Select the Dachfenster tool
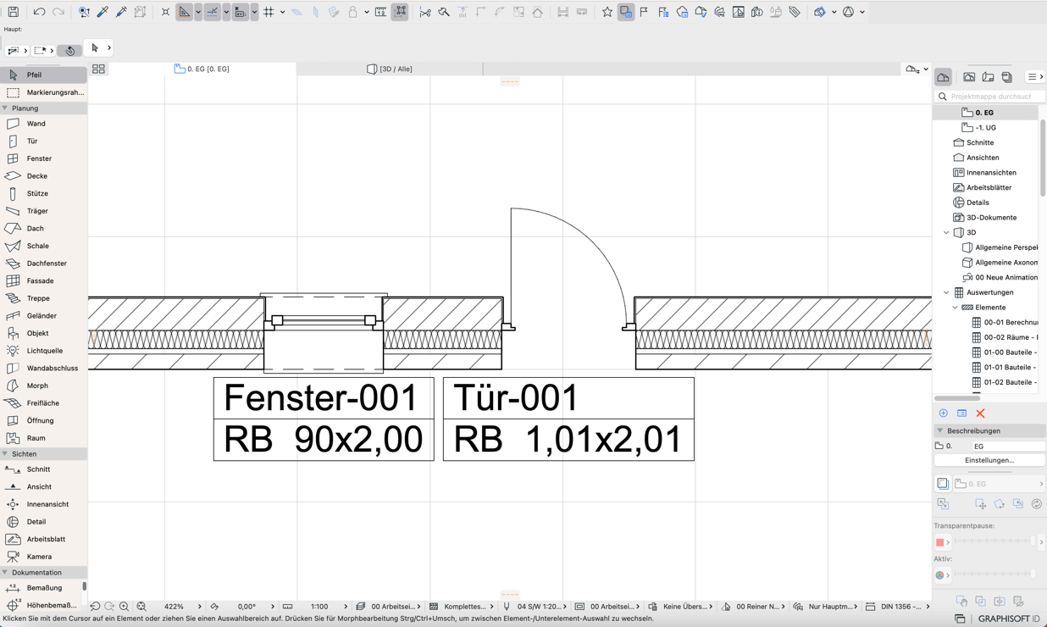The height and width of the screenshot is (627, 1047). coord(43,264)
